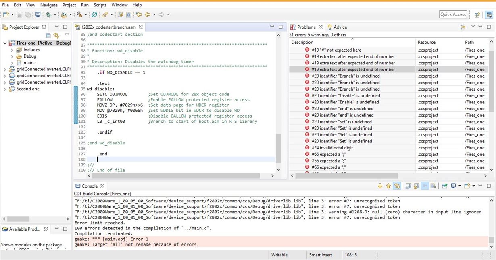496x260 pixels.
Task: Maximize the editor area
Action: 281,27
